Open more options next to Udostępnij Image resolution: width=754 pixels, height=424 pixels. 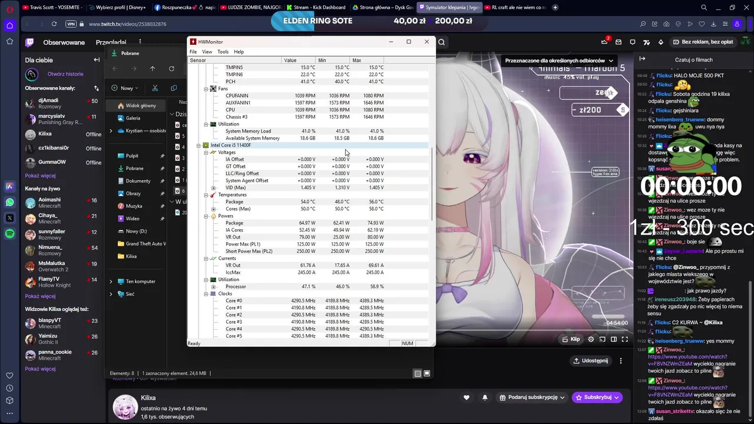[x=620, y=360]
